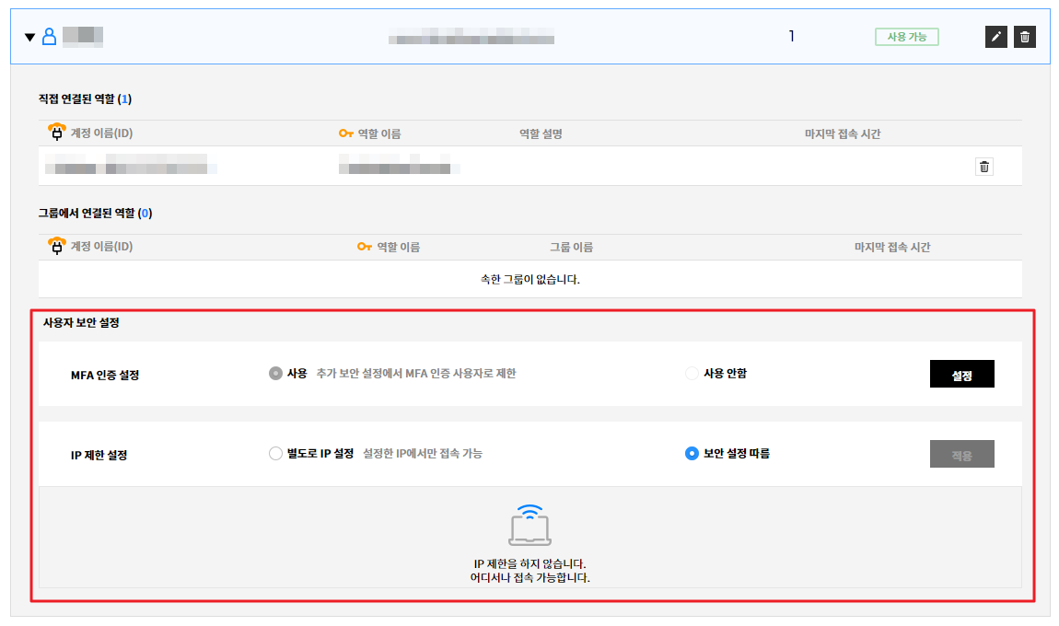Click the 역할 설명 column header

pos(541,133)
